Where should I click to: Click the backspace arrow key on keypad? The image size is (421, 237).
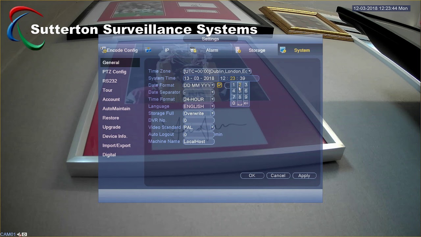pyautogui.click(x=246, y=103)
